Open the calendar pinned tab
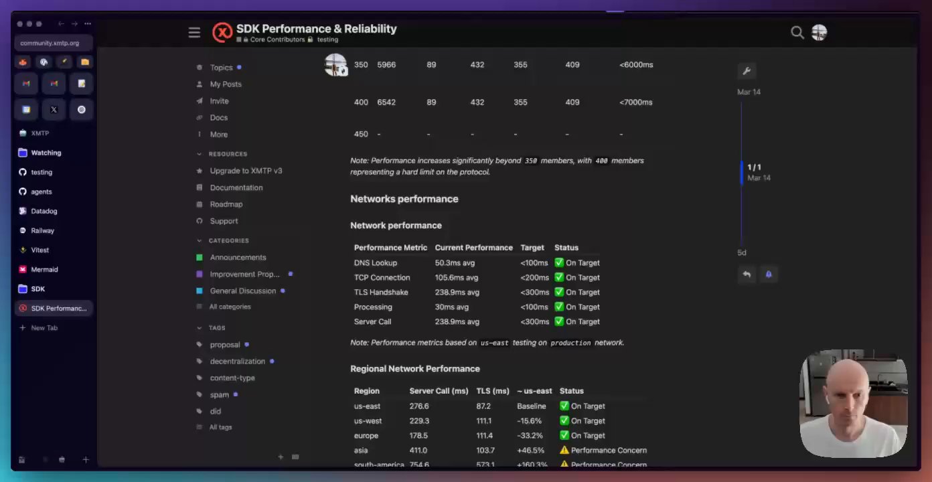 (26, 110)
